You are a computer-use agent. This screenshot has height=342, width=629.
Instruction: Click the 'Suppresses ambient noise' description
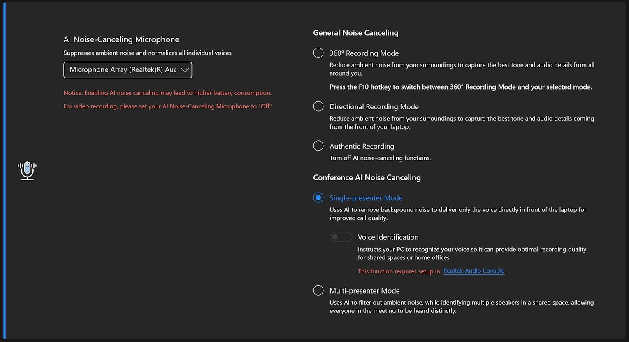coord(147,53)
